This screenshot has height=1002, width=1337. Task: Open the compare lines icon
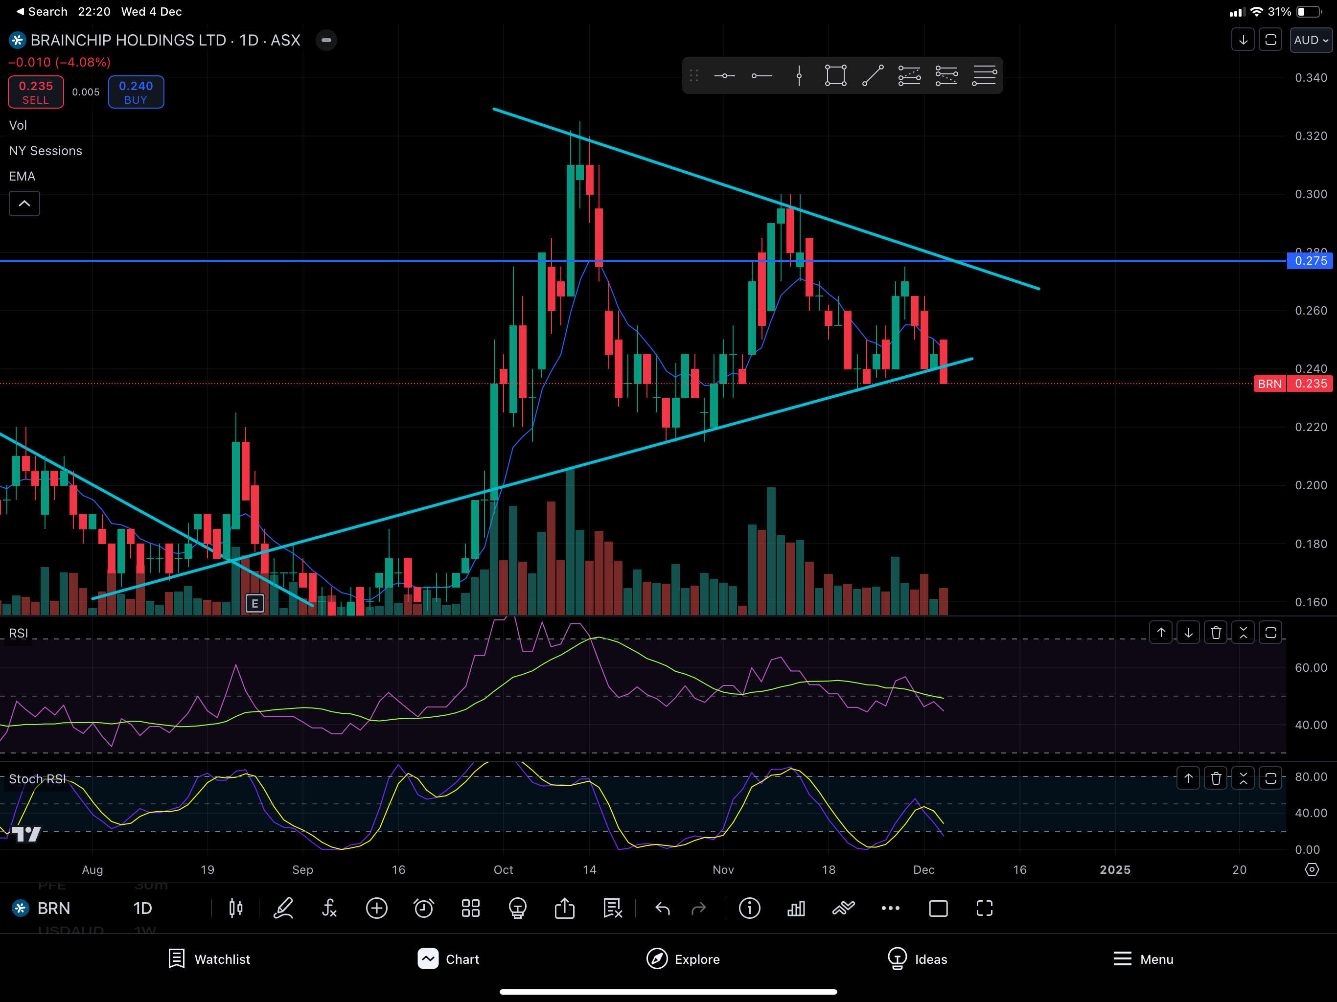coord(843,909)
